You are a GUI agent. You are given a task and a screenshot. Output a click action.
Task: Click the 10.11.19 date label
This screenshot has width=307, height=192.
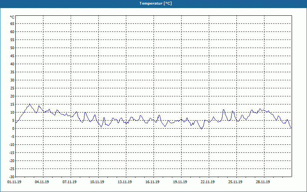pos(97,182)
